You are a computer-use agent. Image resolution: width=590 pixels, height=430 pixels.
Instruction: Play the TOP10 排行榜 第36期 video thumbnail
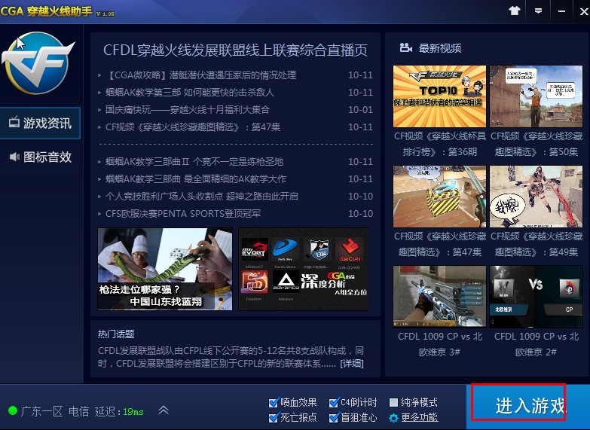439,96
